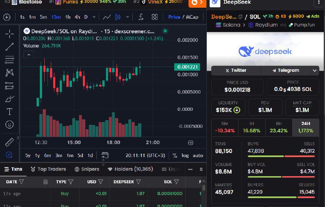Select the crosshair cursor tool
Screen dimensions: 325x207
(x=9, y=34)
